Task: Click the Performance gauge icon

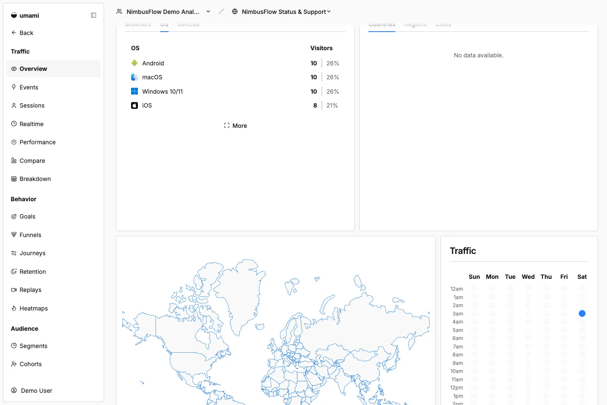Action: (x=14, y=142)
